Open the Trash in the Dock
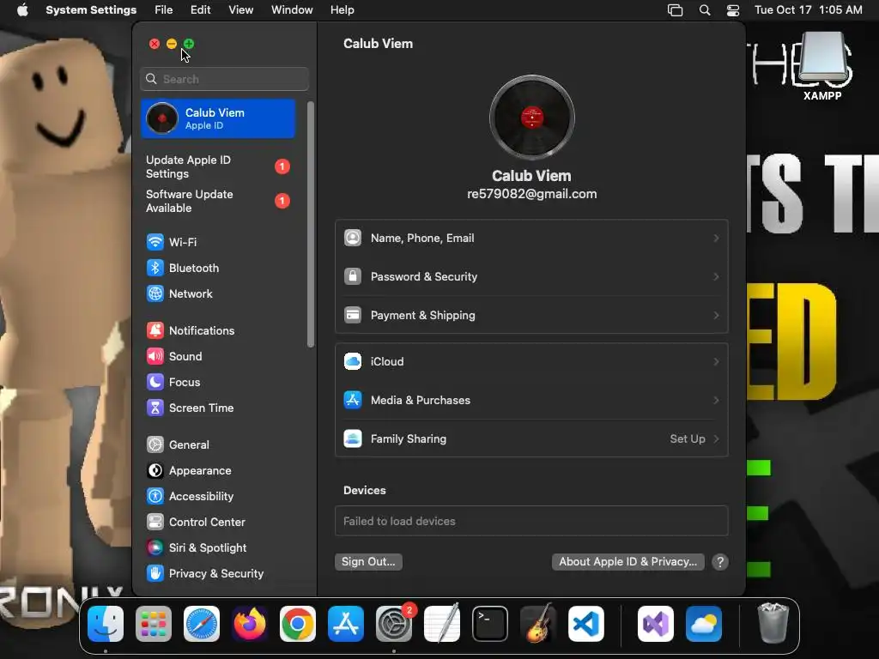Viewport: 879px width, 659px height. click(x=773, y=623)
